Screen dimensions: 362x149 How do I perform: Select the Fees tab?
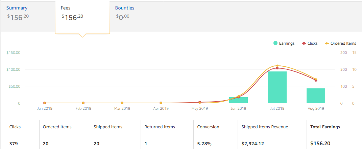pyautogui.click(x=66, y=8)
